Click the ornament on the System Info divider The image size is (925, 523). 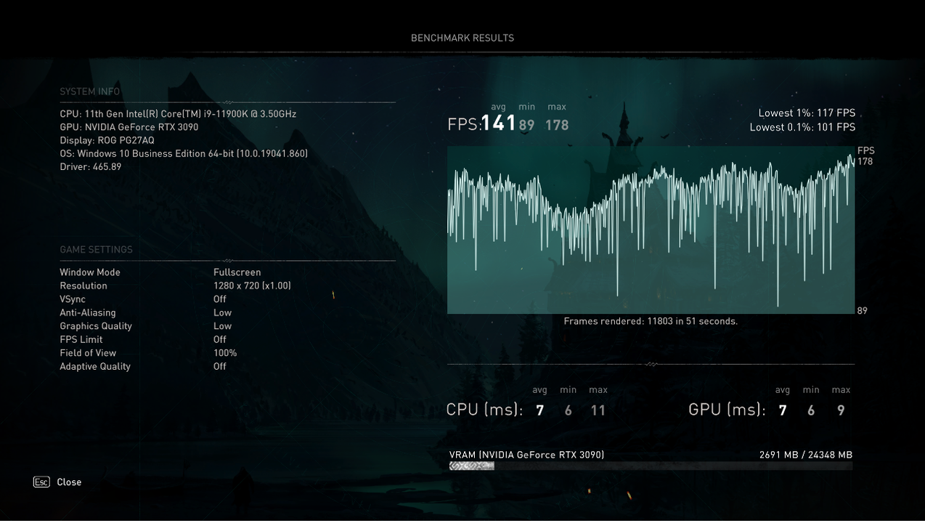point(227,102)
